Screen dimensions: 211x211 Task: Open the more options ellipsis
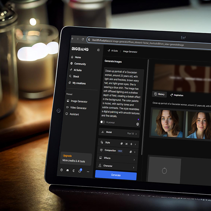(88, 172)
